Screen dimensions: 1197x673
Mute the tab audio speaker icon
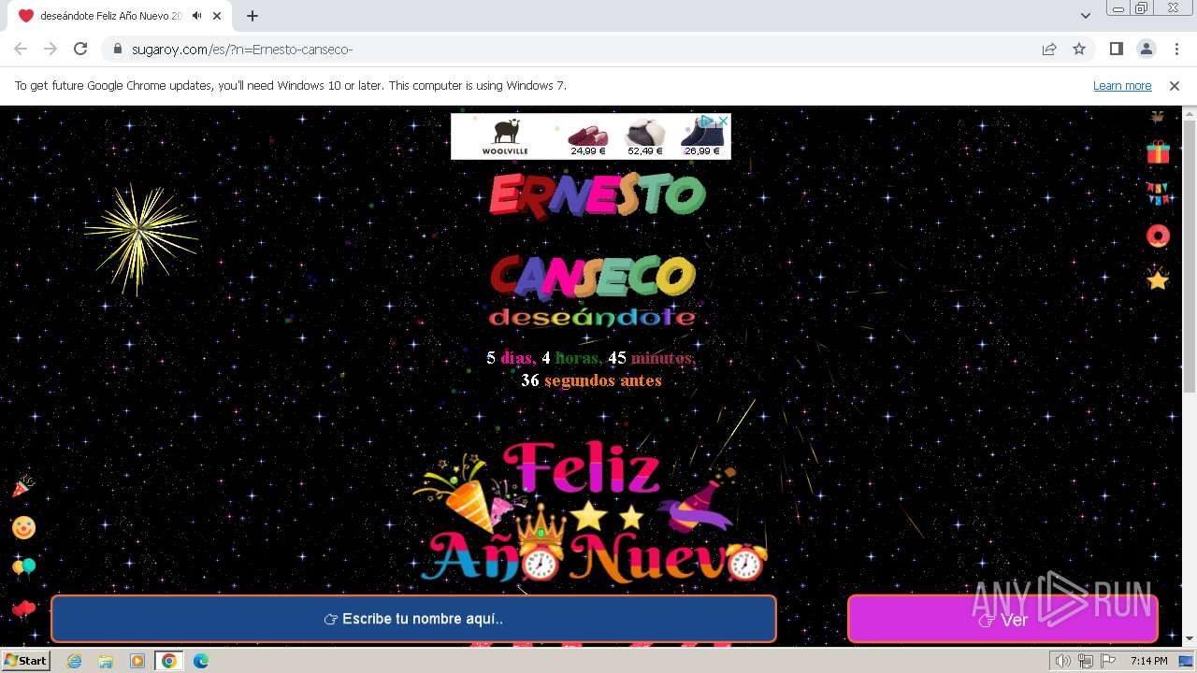point(196,16)
